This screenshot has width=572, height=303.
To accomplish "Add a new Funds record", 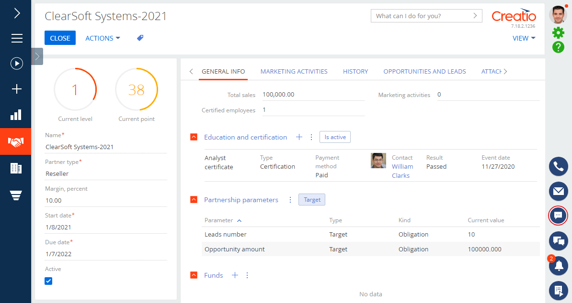I will (235, 275).
